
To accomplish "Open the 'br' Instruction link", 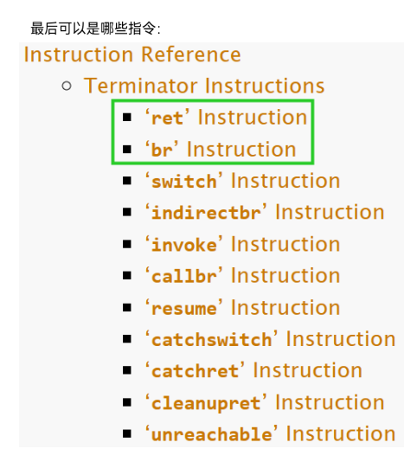I will tap(221, 150).
